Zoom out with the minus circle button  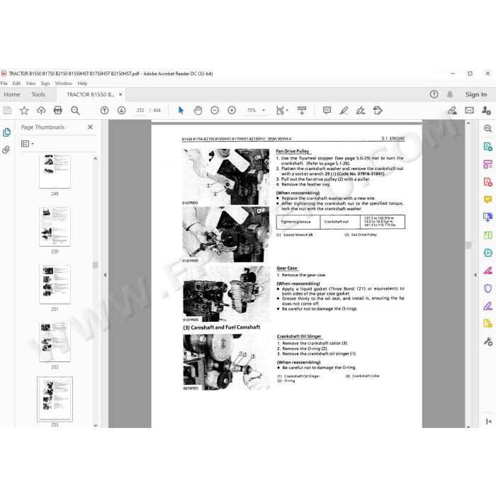[215, 111]
